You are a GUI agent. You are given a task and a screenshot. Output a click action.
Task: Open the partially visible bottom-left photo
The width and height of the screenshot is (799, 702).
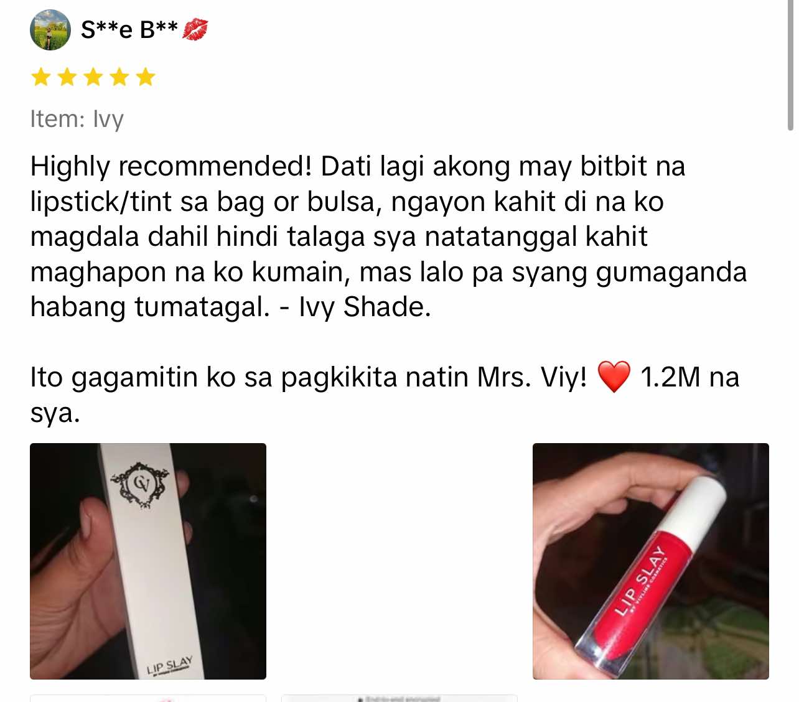[x=148, y=698]
